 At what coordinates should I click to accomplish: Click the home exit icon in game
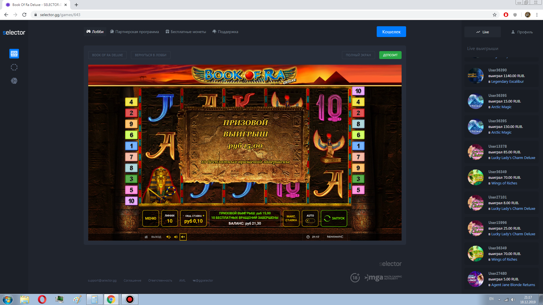146,237
